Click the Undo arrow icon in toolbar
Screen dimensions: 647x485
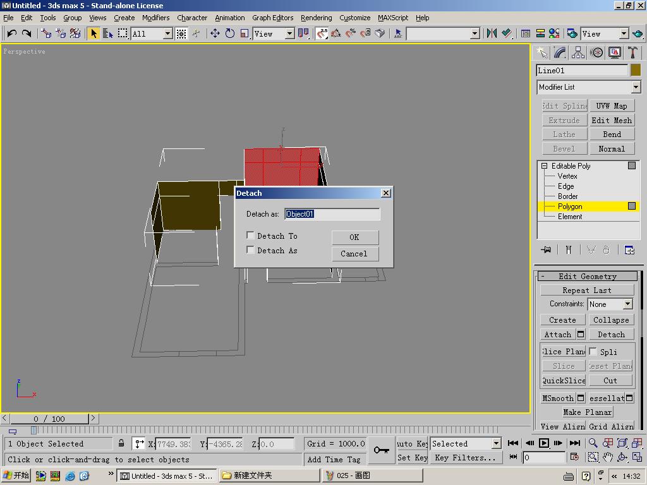[x=11, y=33]
